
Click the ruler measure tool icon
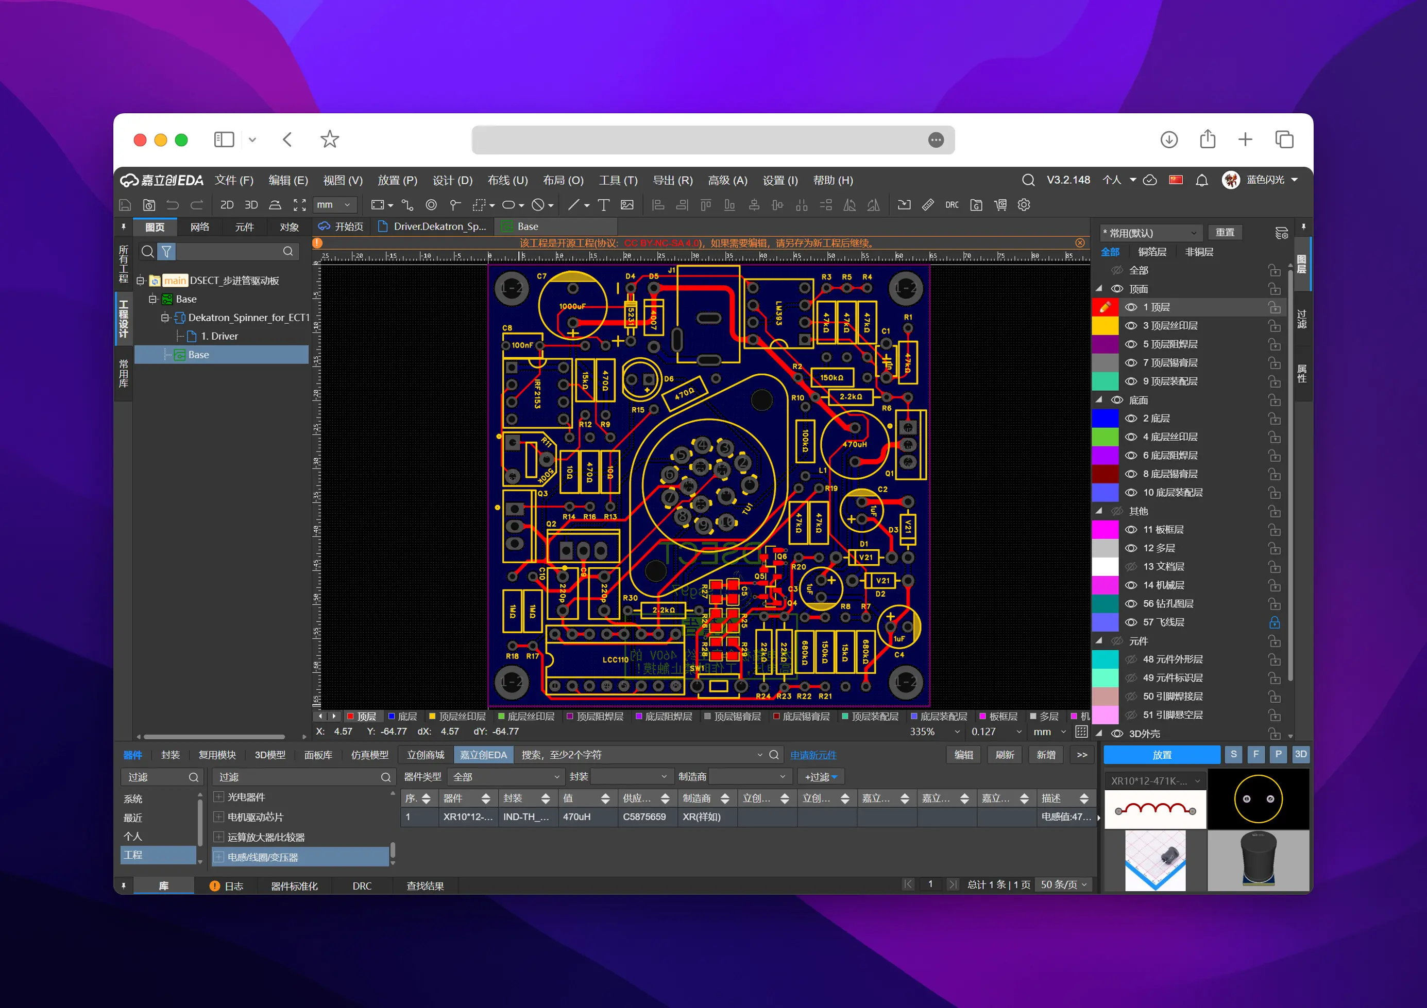(928, 205)
